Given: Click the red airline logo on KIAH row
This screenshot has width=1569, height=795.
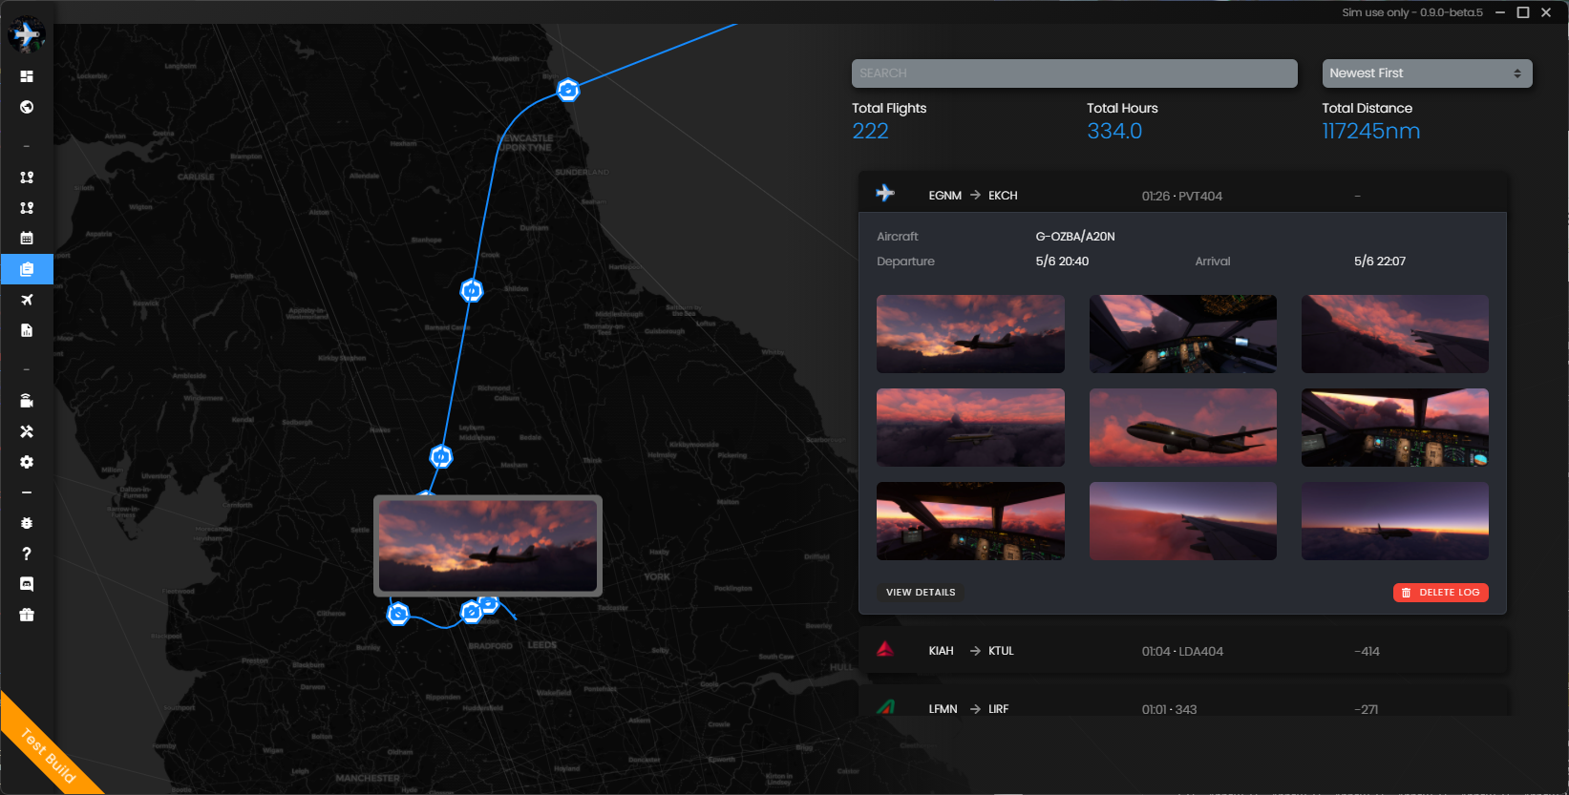Looking at the screenshot, I should 885,649.
